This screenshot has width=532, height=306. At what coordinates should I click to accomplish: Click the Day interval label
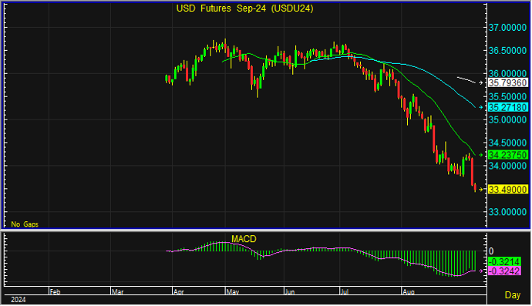pyautogui.click(x=512, y=295)
